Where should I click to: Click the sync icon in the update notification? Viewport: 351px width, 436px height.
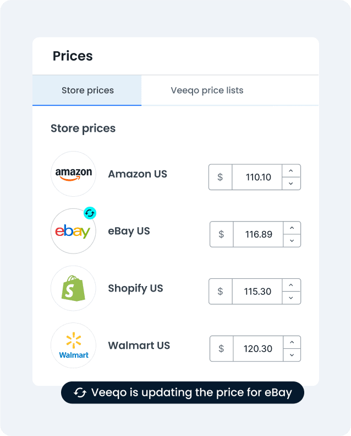(x=80, y=392)
